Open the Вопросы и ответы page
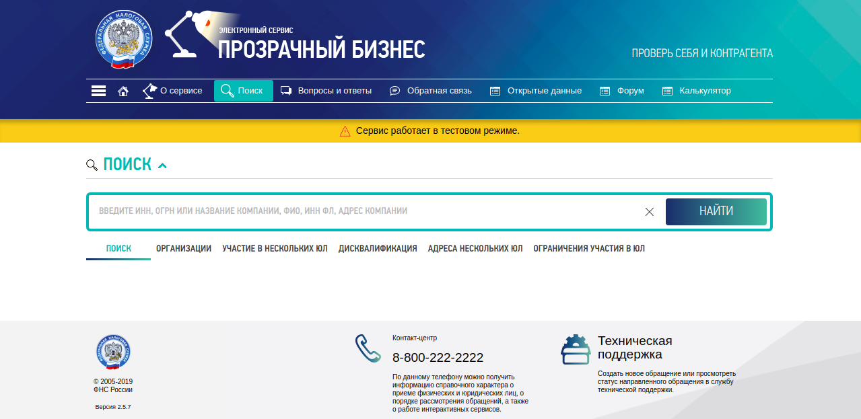This screenshot has width=861, height=419. [x=334, y=89]
